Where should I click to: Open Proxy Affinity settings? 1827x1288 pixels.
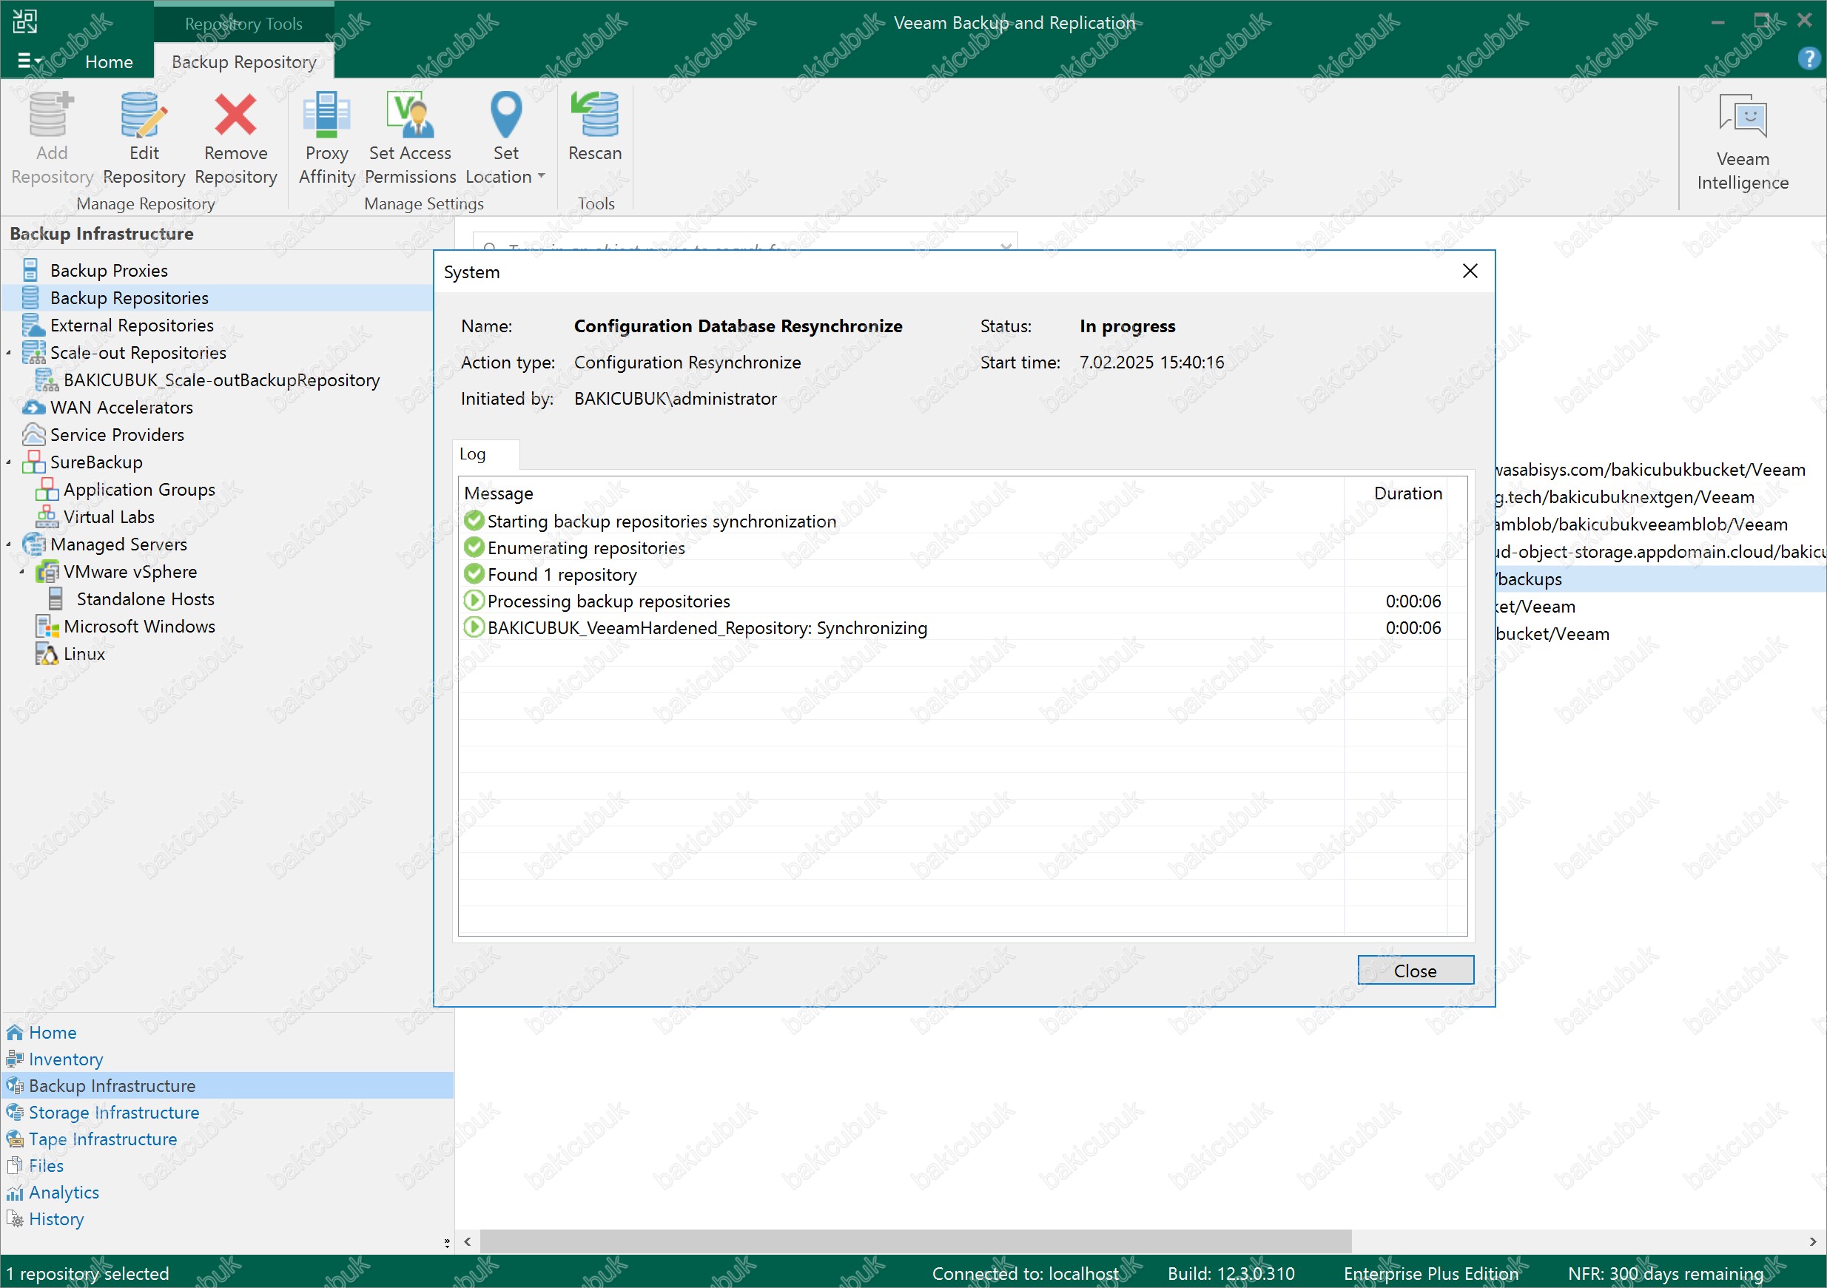coord(326,138)
